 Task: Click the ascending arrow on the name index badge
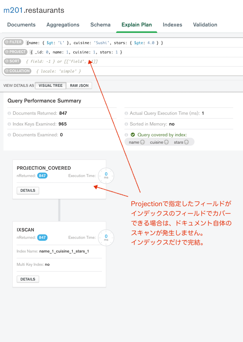tap(142, 142)
